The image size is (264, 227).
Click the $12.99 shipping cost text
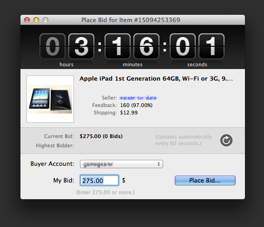pos(129,113)
